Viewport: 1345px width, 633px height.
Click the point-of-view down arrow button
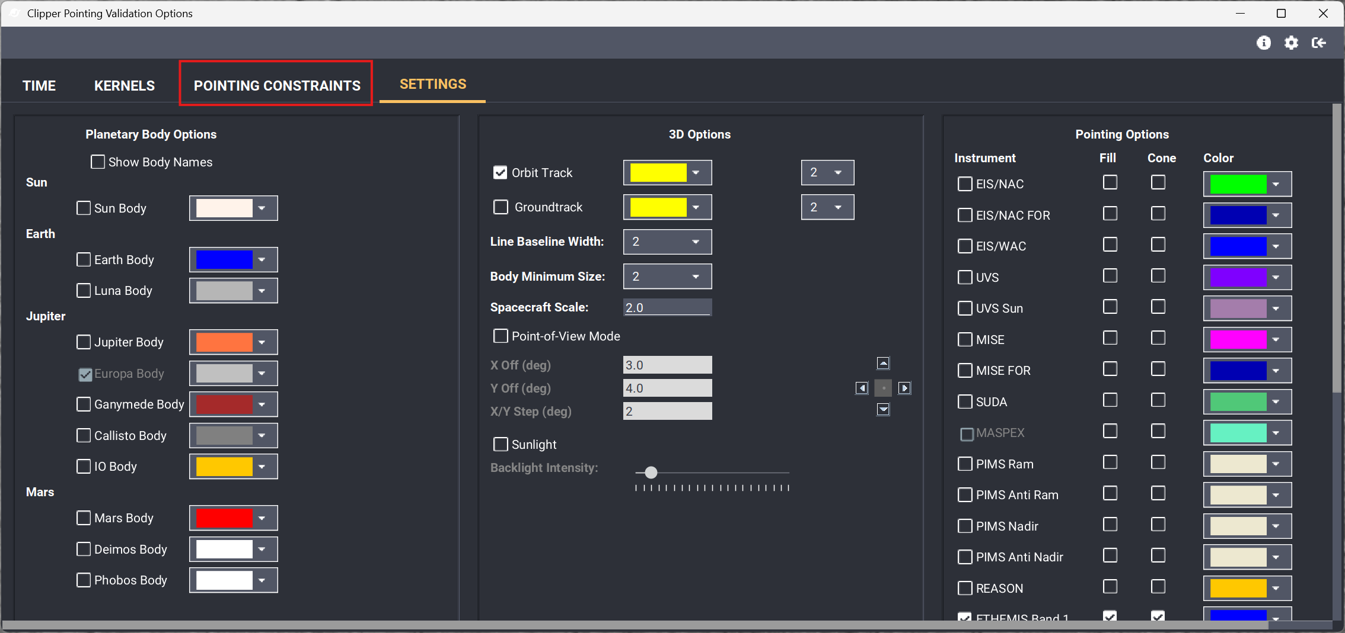(x=883, y=409)
